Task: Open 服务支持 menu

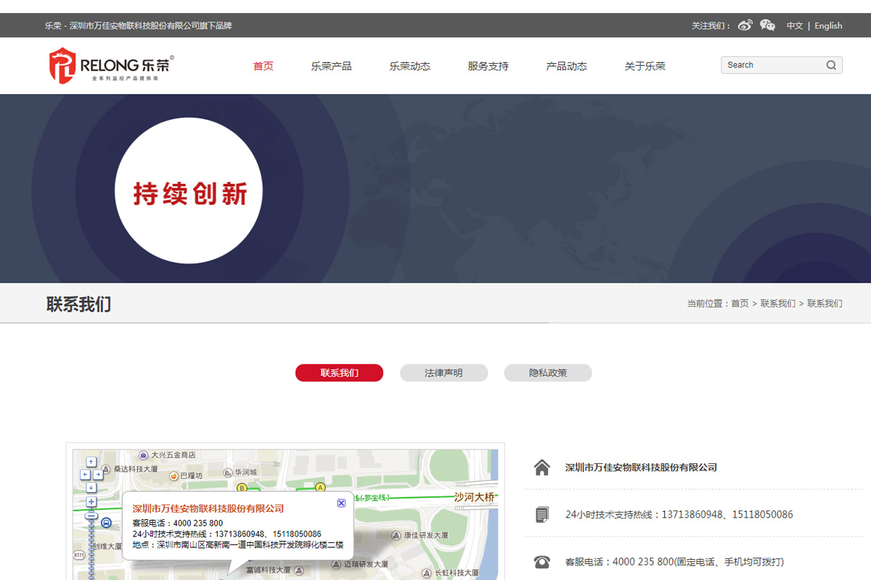Action: point(488,66)
